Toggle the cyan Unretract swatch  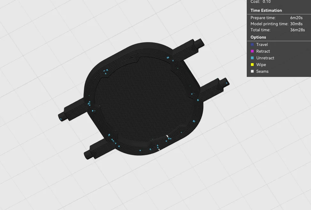coord(252,58)
